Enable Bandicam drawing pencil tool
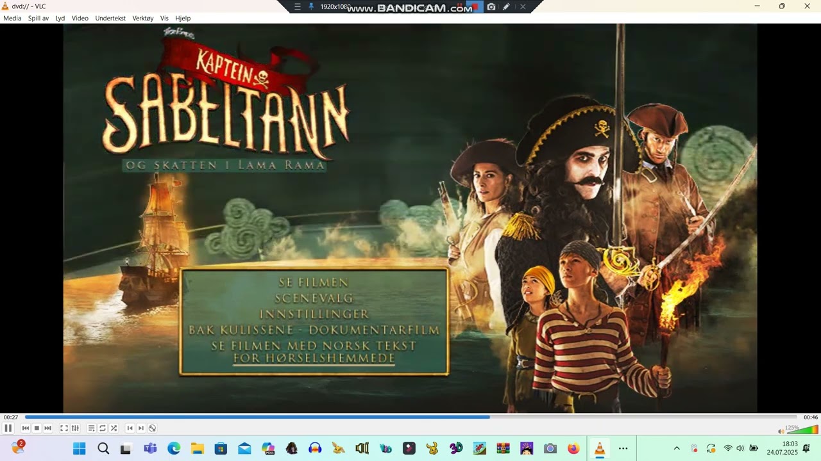Screen dimensions: 821x461 [x=507, y=6]
